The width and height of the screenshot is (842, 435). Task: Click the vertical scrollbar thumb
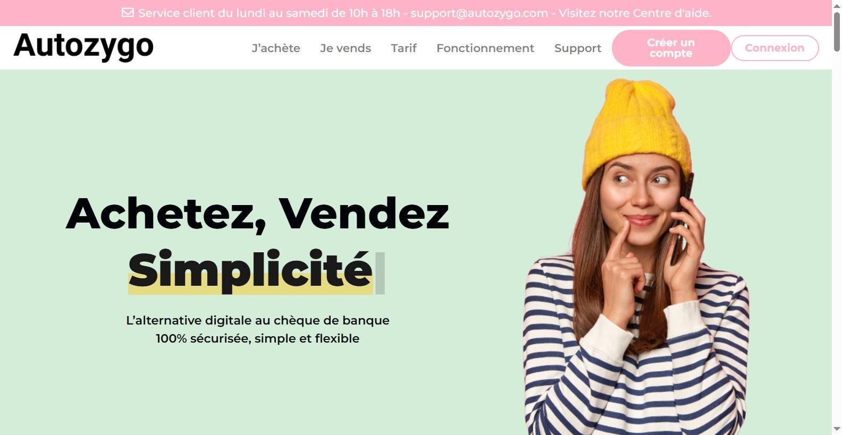[x=837, y=31]
